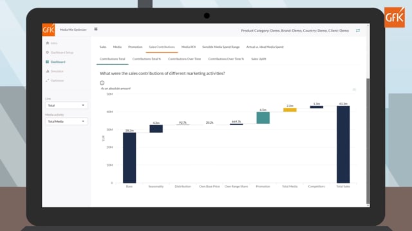
Task: Click the GfK logo in app header
Action: [x=48, y=30]
